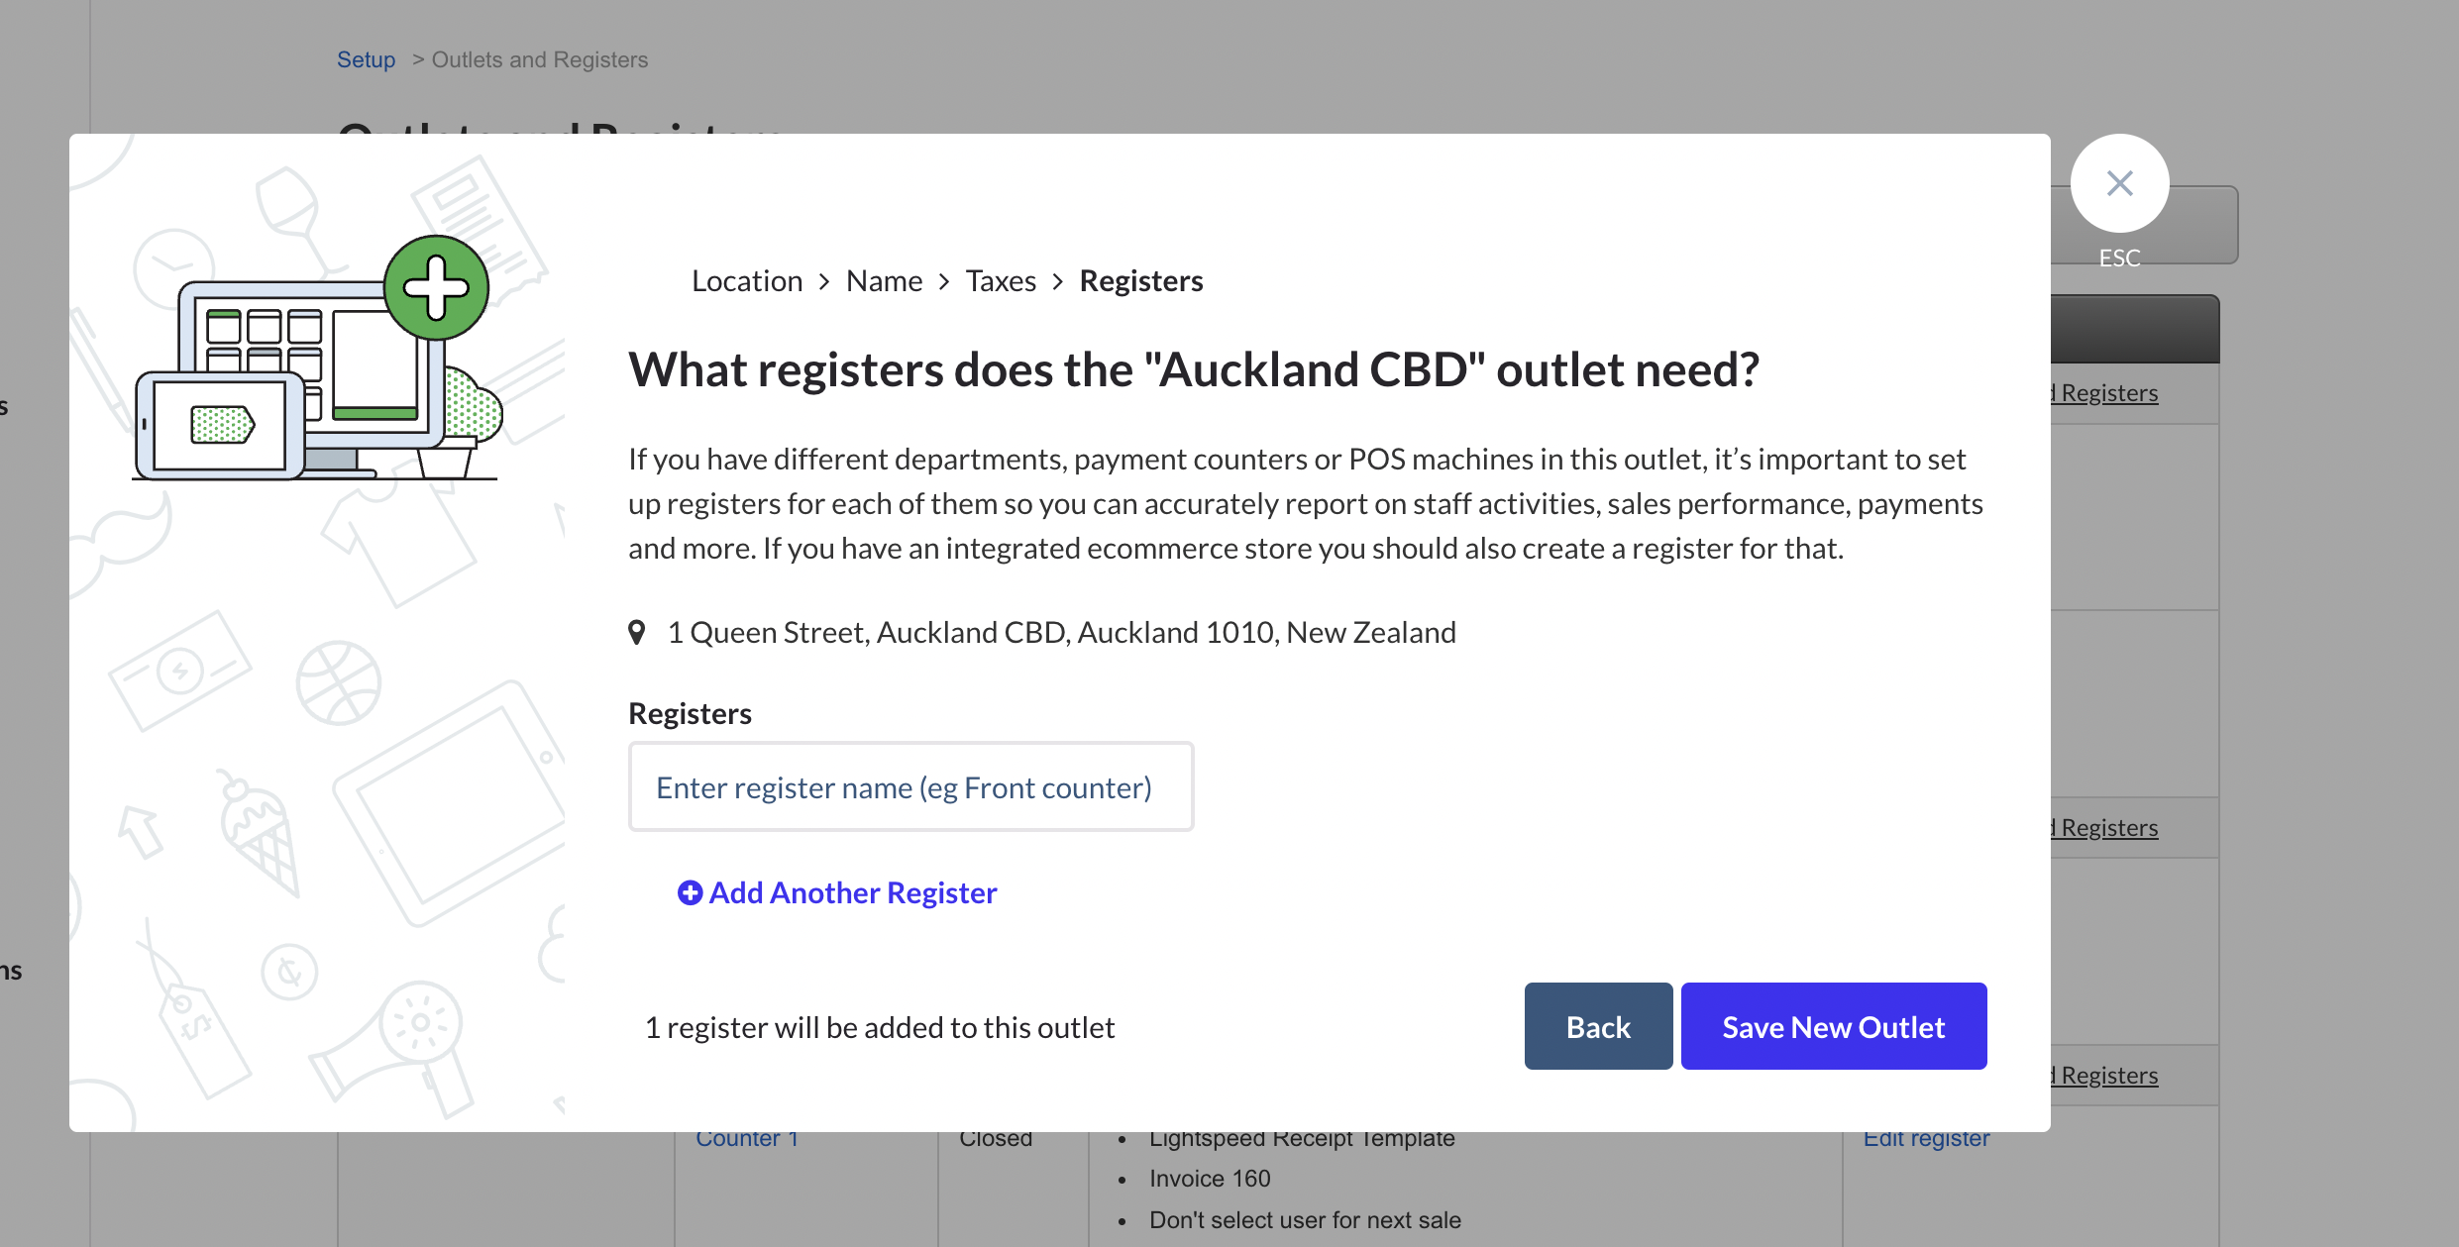This screenshot has width=2459, height=1247.
Task: Click the Edit register link
Action: point(1926,1139)
